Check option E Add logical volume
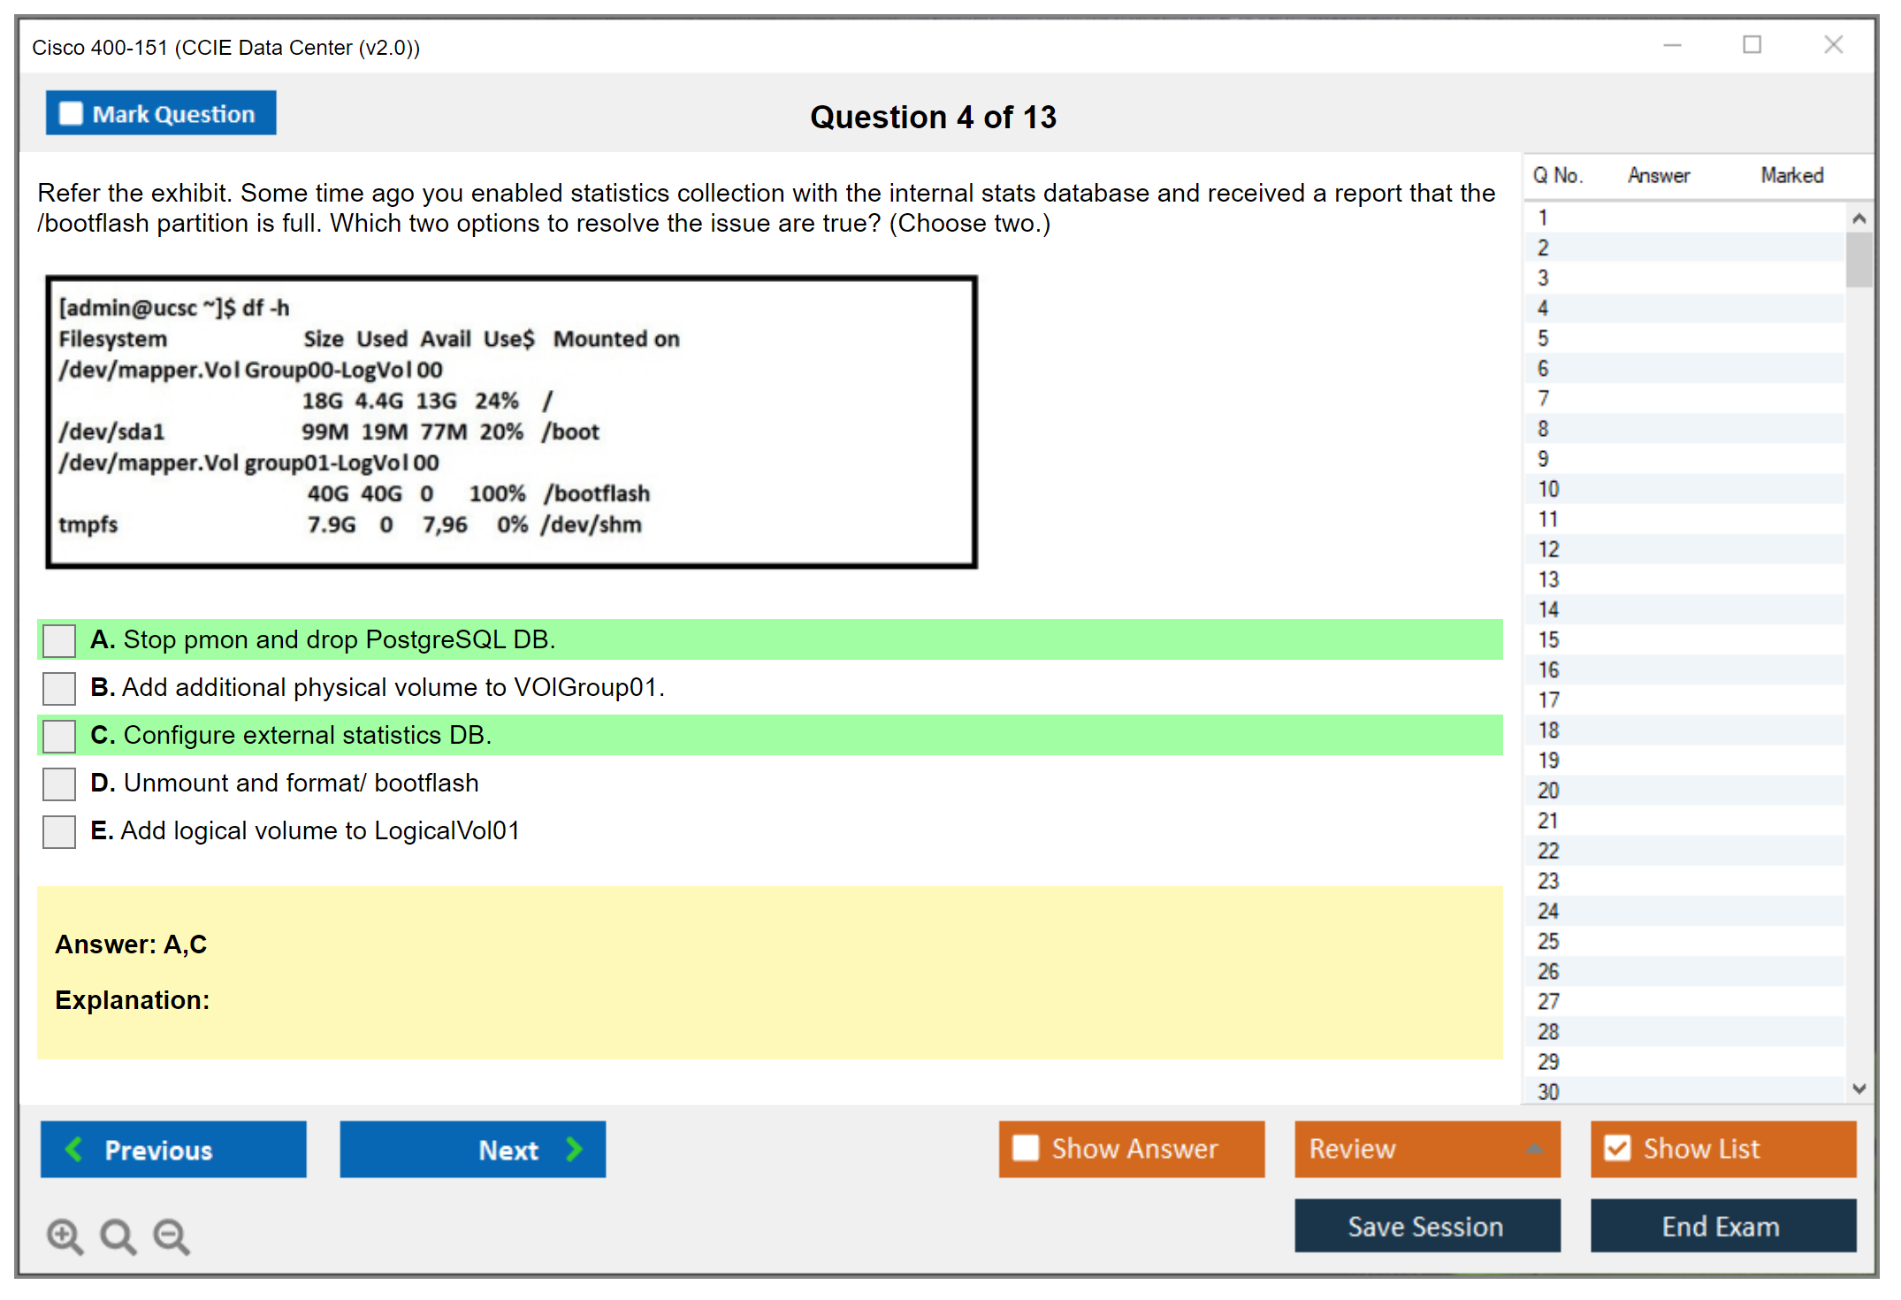Screen dimensions: 1901x1300 (59, 831)
